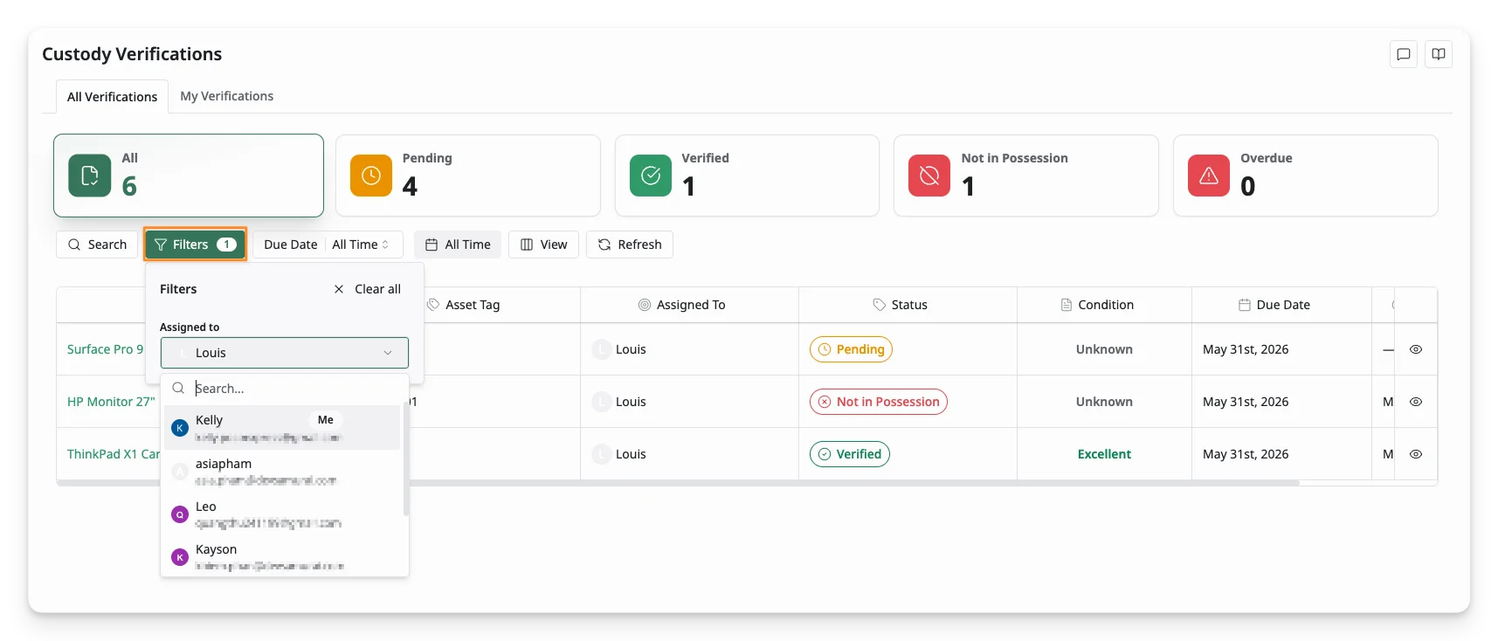Refresh the verifications list
1498x641 pixels.
(630, 245)
